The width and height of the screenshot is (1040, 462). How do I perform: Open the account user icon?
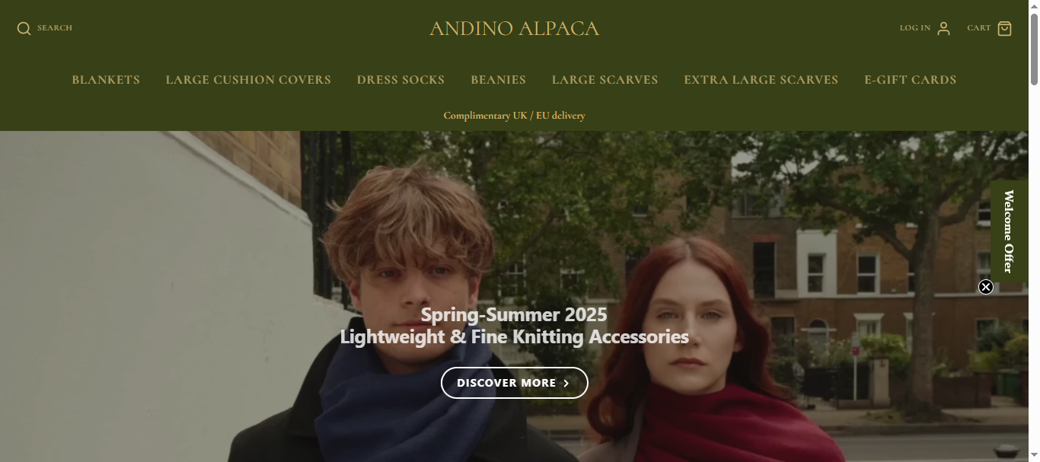[x=943, y=29]
